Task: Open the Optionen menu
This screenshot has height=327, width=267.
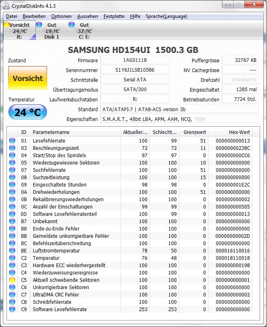Action: [x=61, y=16]
